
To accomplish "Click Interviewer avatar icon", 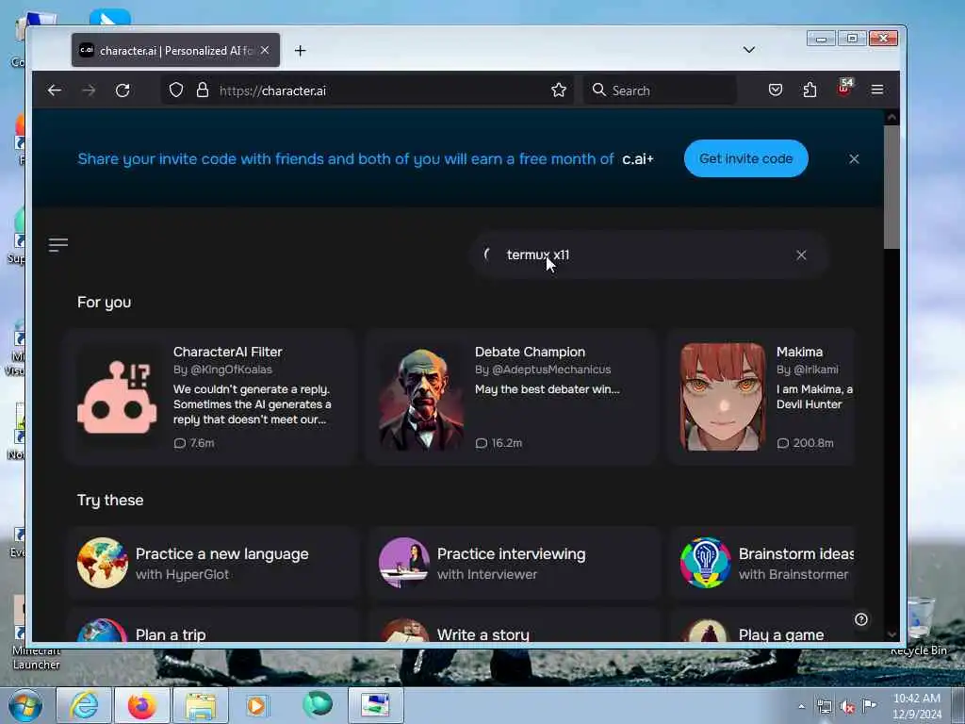I will (x=404, y=563).
